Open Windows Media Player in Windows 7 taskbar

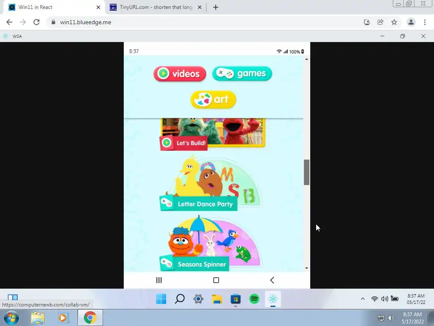coord(63,318)
